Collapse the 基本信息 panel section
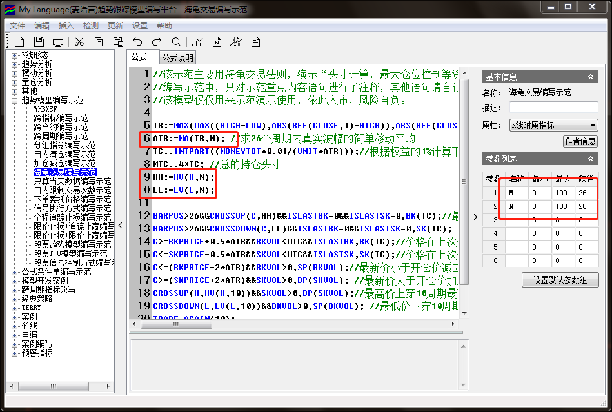612x412 pixels. tap(590, 77)
